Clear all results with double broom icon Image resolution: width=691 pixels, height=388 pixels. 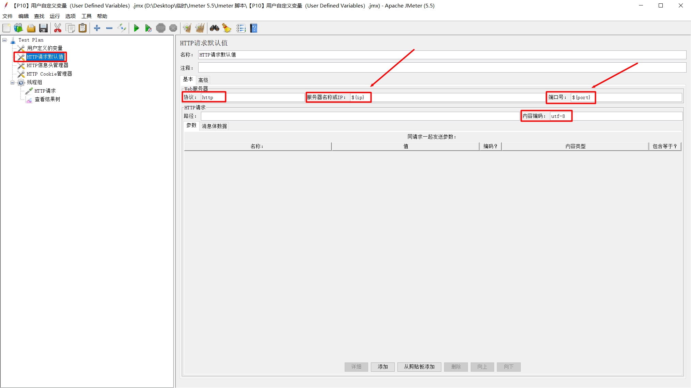point(200,28)
